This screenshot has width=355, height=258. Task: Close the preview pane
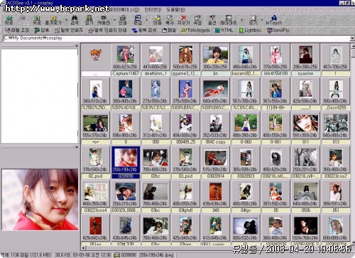pos(77,147)
